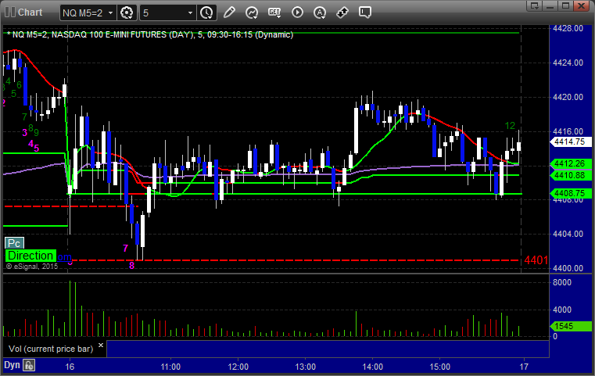Click the Chart window grip icon

tap(9, 13)
